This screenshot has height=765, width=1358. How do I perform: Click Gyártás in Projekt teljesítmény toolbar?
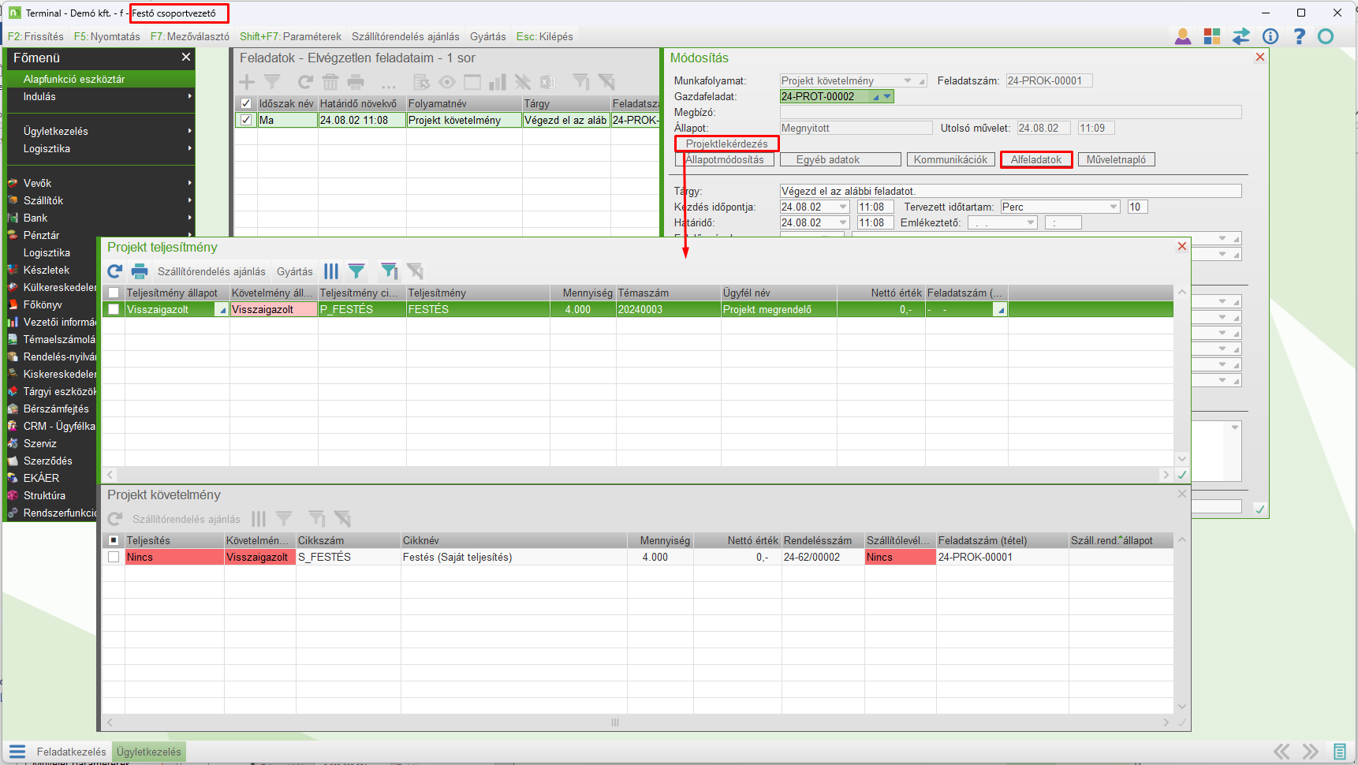[x=295, y=271]
